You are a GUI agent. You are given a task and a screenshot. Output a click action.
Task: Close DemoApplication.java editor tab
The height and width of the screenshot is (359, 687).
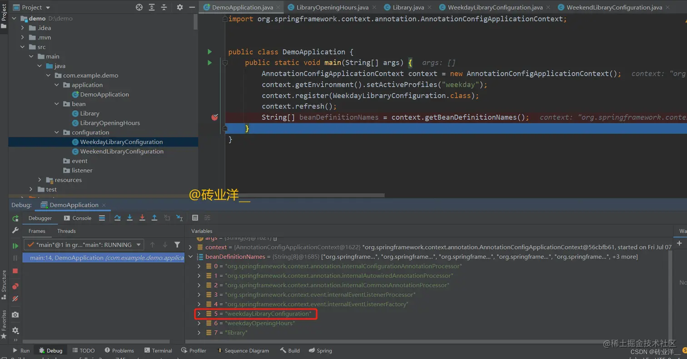278,7
